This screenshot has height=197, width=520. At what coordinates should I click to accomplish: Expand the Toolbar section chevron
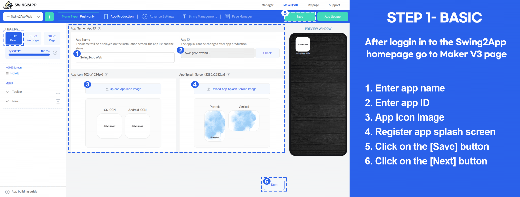[7, 92]
